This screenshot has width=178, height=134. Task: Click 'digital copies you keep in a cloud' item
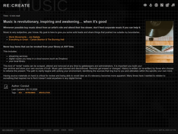tap(38, 59)
